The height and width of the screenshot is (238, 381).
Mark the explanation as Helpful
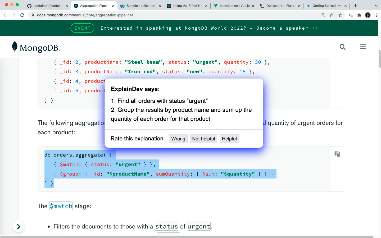pos(229,139)
